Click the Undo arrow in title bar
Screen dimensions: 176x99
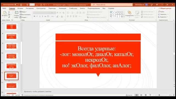tap(44, 5)
